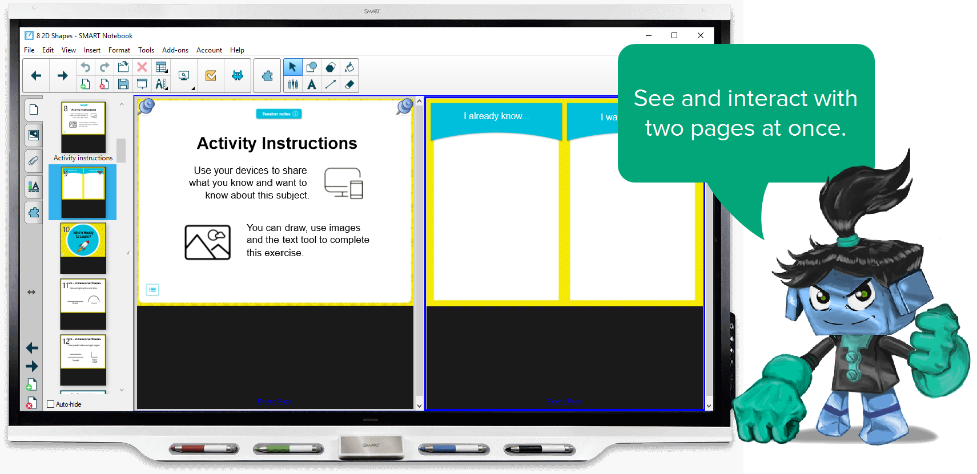Open the Attachments paperclip tab
The width and height of the screenshot is (977, 474).
pos(34,161)
